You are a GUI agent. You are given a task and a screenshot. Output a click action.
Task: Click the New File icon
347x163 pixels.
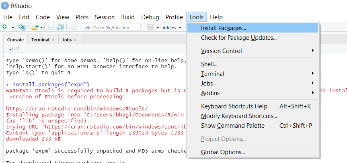coord(5,27)
